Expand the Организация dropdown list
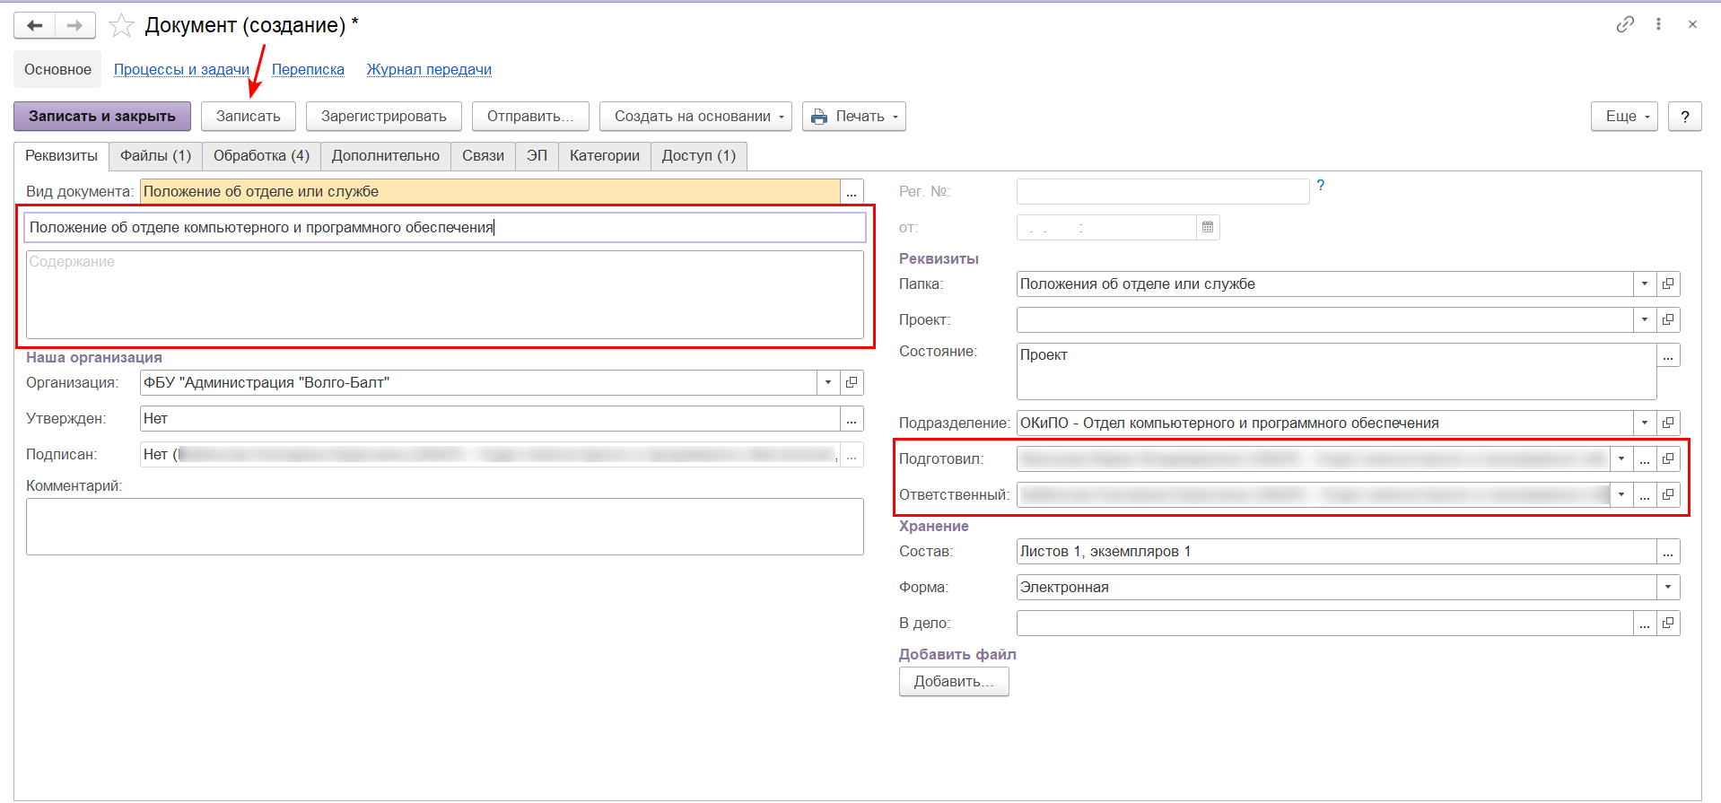 click(828, 383)
